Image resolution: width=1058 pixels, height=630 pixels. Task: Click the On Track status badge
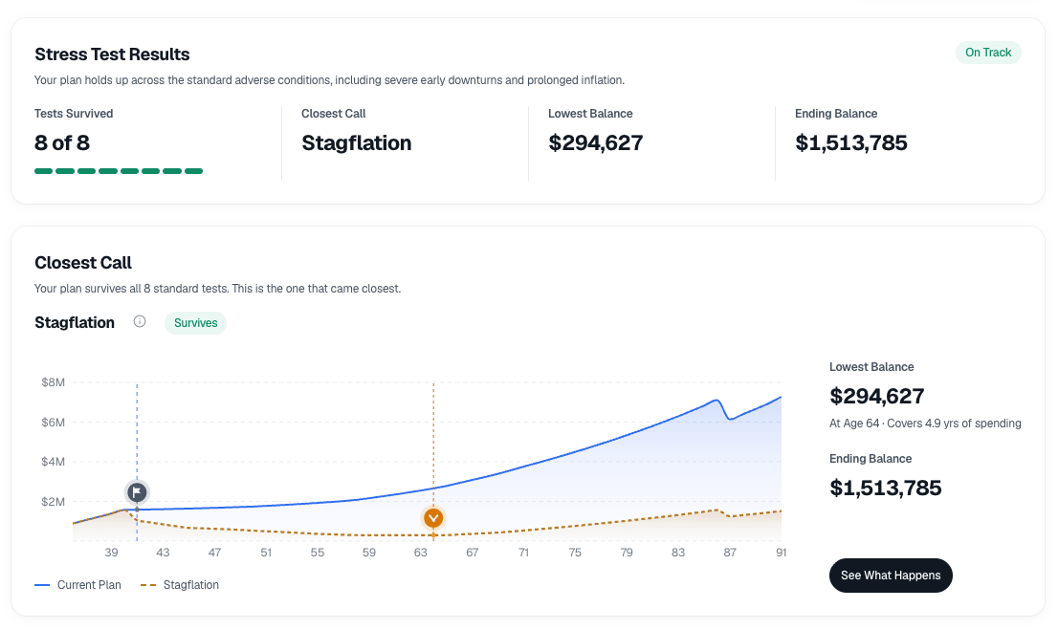tap(988, 53)
